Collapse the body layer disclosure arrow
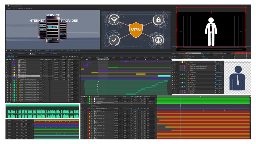Viewport: 256px width, 144px height. pos(180,70)
